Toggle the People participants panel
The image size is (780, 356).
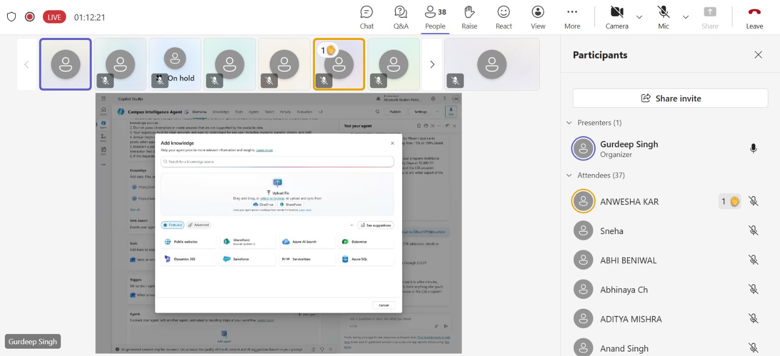[x=435, y=18]
